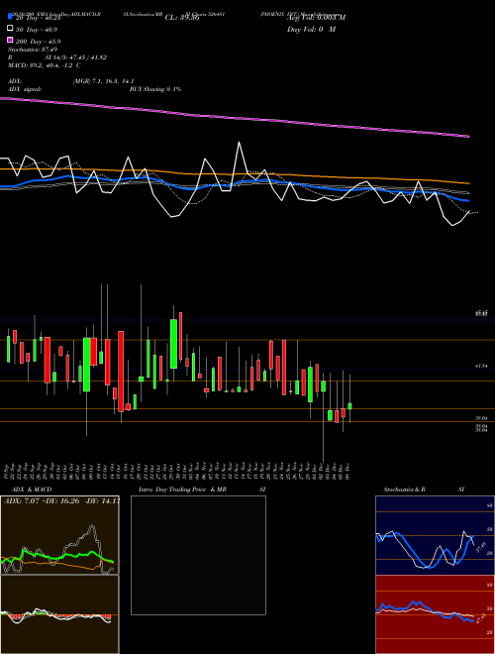This screenshot has width=495, height=654.
Task: Click the magenta 200 Day EMA legend swatch
Action: tap(10, 41)
